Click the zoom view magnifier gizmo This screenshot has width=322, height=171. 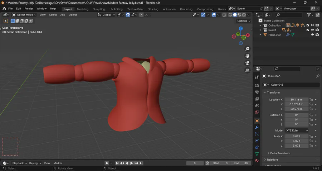point(248,49)
